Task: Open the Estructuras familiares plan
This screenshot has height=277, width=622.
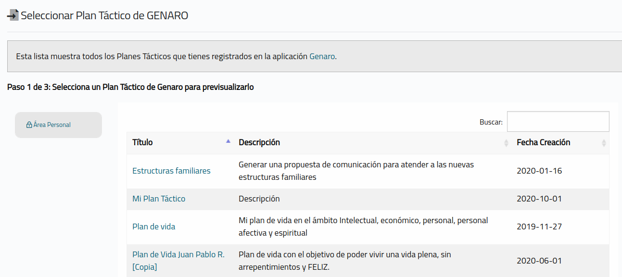Action: pyautogui.click(x=171, y=171)
